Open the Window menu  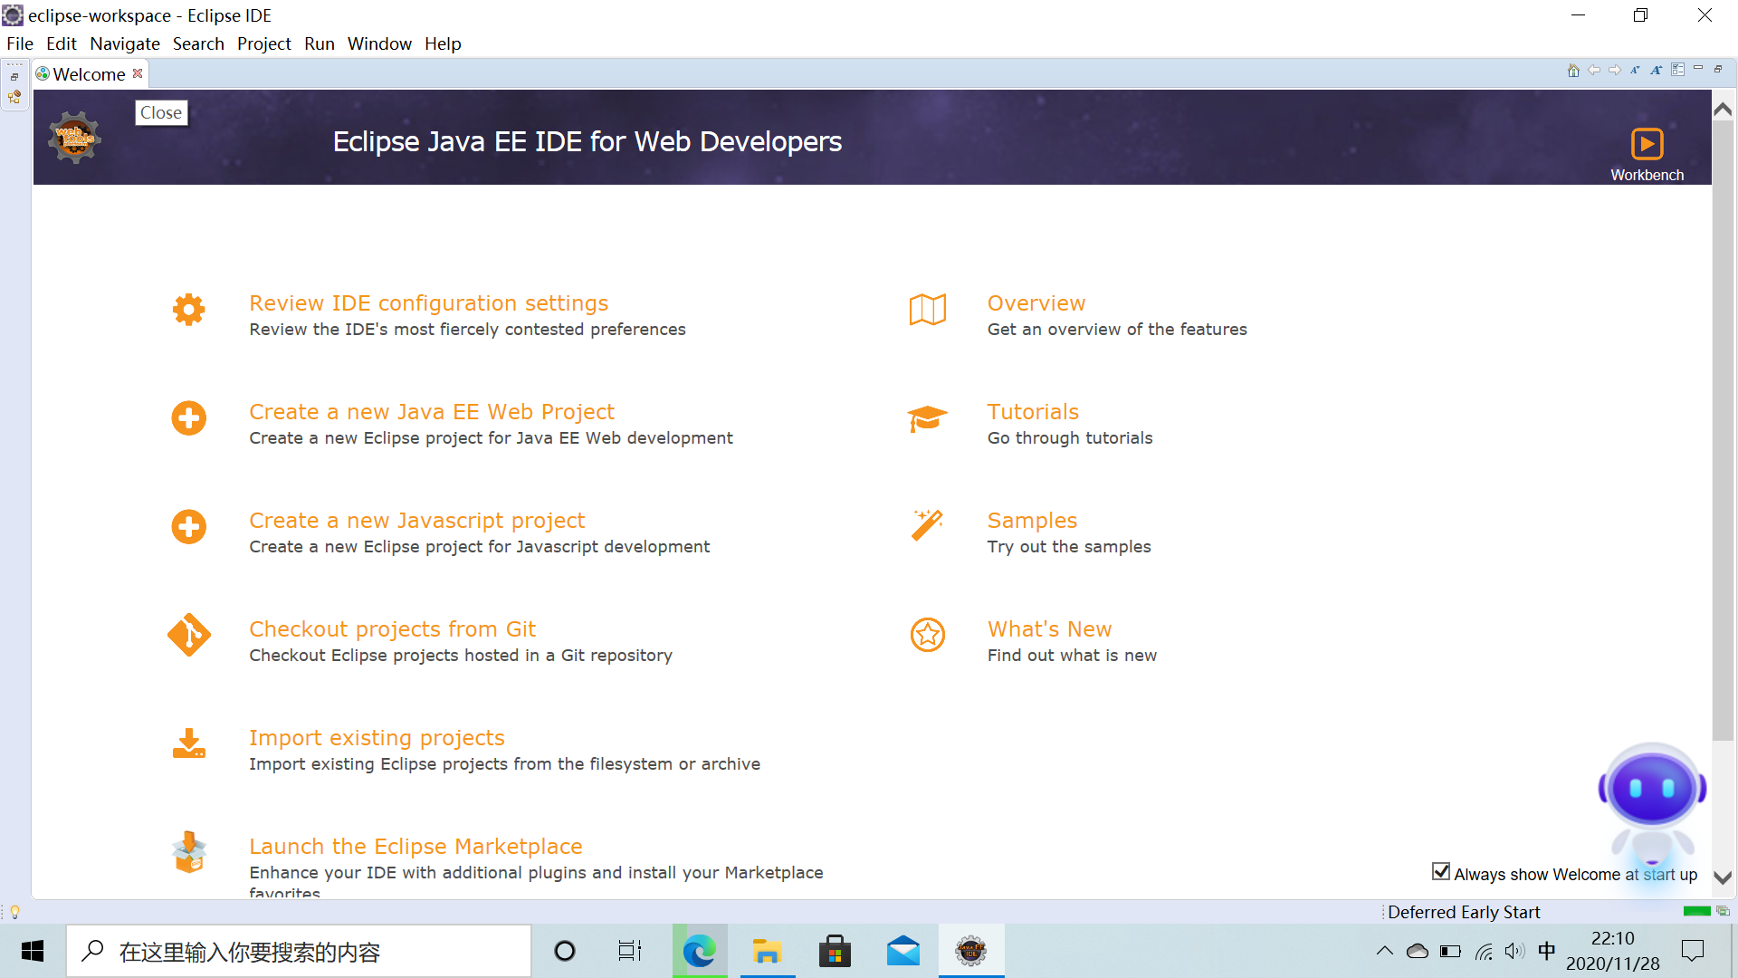pyautogui.click(x=378, y=43)
